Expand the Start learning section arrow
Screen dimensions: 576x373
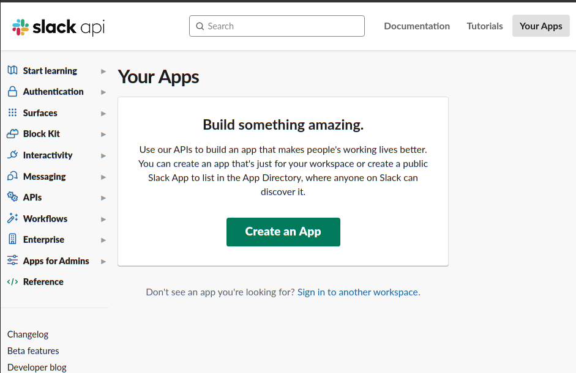tap(103, 72)
